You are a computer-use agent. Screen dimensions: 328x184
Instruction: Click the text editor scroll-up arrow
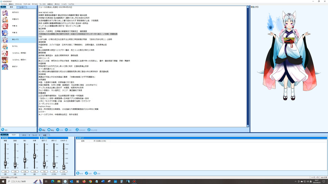(x=248, y=7)
